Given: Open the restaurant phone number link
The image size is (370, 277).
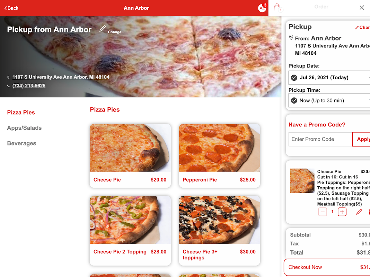Looking at the screenshot, I should (29, 86).
